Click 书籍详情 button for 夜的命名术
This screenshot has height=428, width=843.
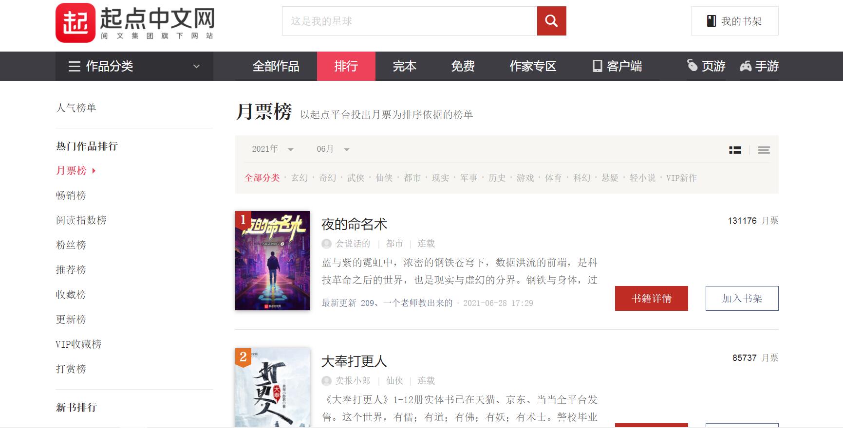[652, 298]
